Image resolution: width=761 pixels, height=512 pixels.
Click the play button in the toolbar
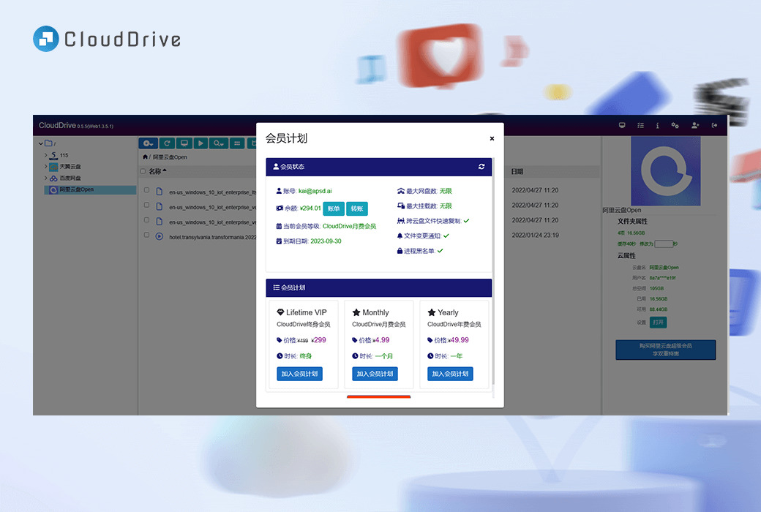[201, 143]
